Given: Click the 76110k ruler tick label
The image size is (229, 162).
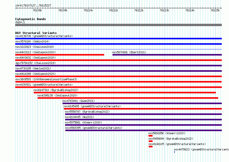Looking at the screenshot, I should tap(88, 10).
